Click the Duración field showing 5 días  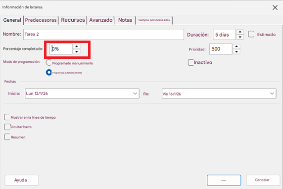(x=224, y=35)
